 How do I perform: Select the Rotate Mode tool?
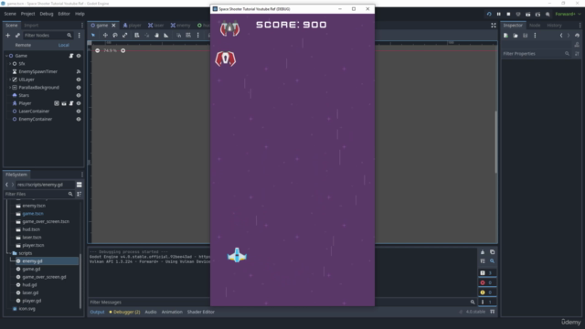point(115,35)
